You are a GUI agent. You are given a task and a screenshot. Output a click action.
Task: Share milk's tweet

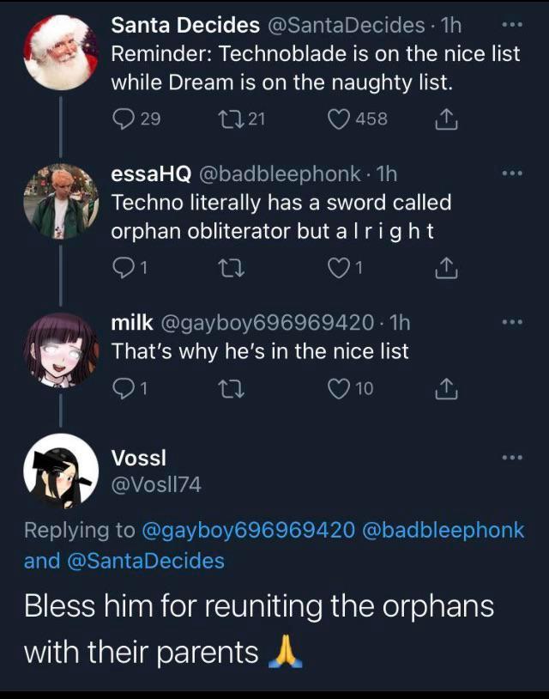pos(446,389)
